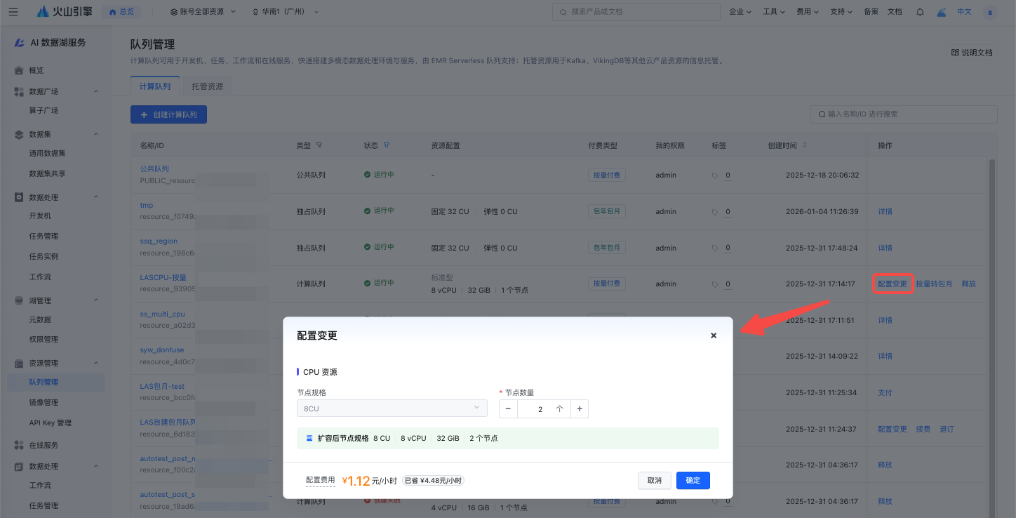Decrease node count with minus button
This screenshot has height=518, width=1016.
click(508, 409)
